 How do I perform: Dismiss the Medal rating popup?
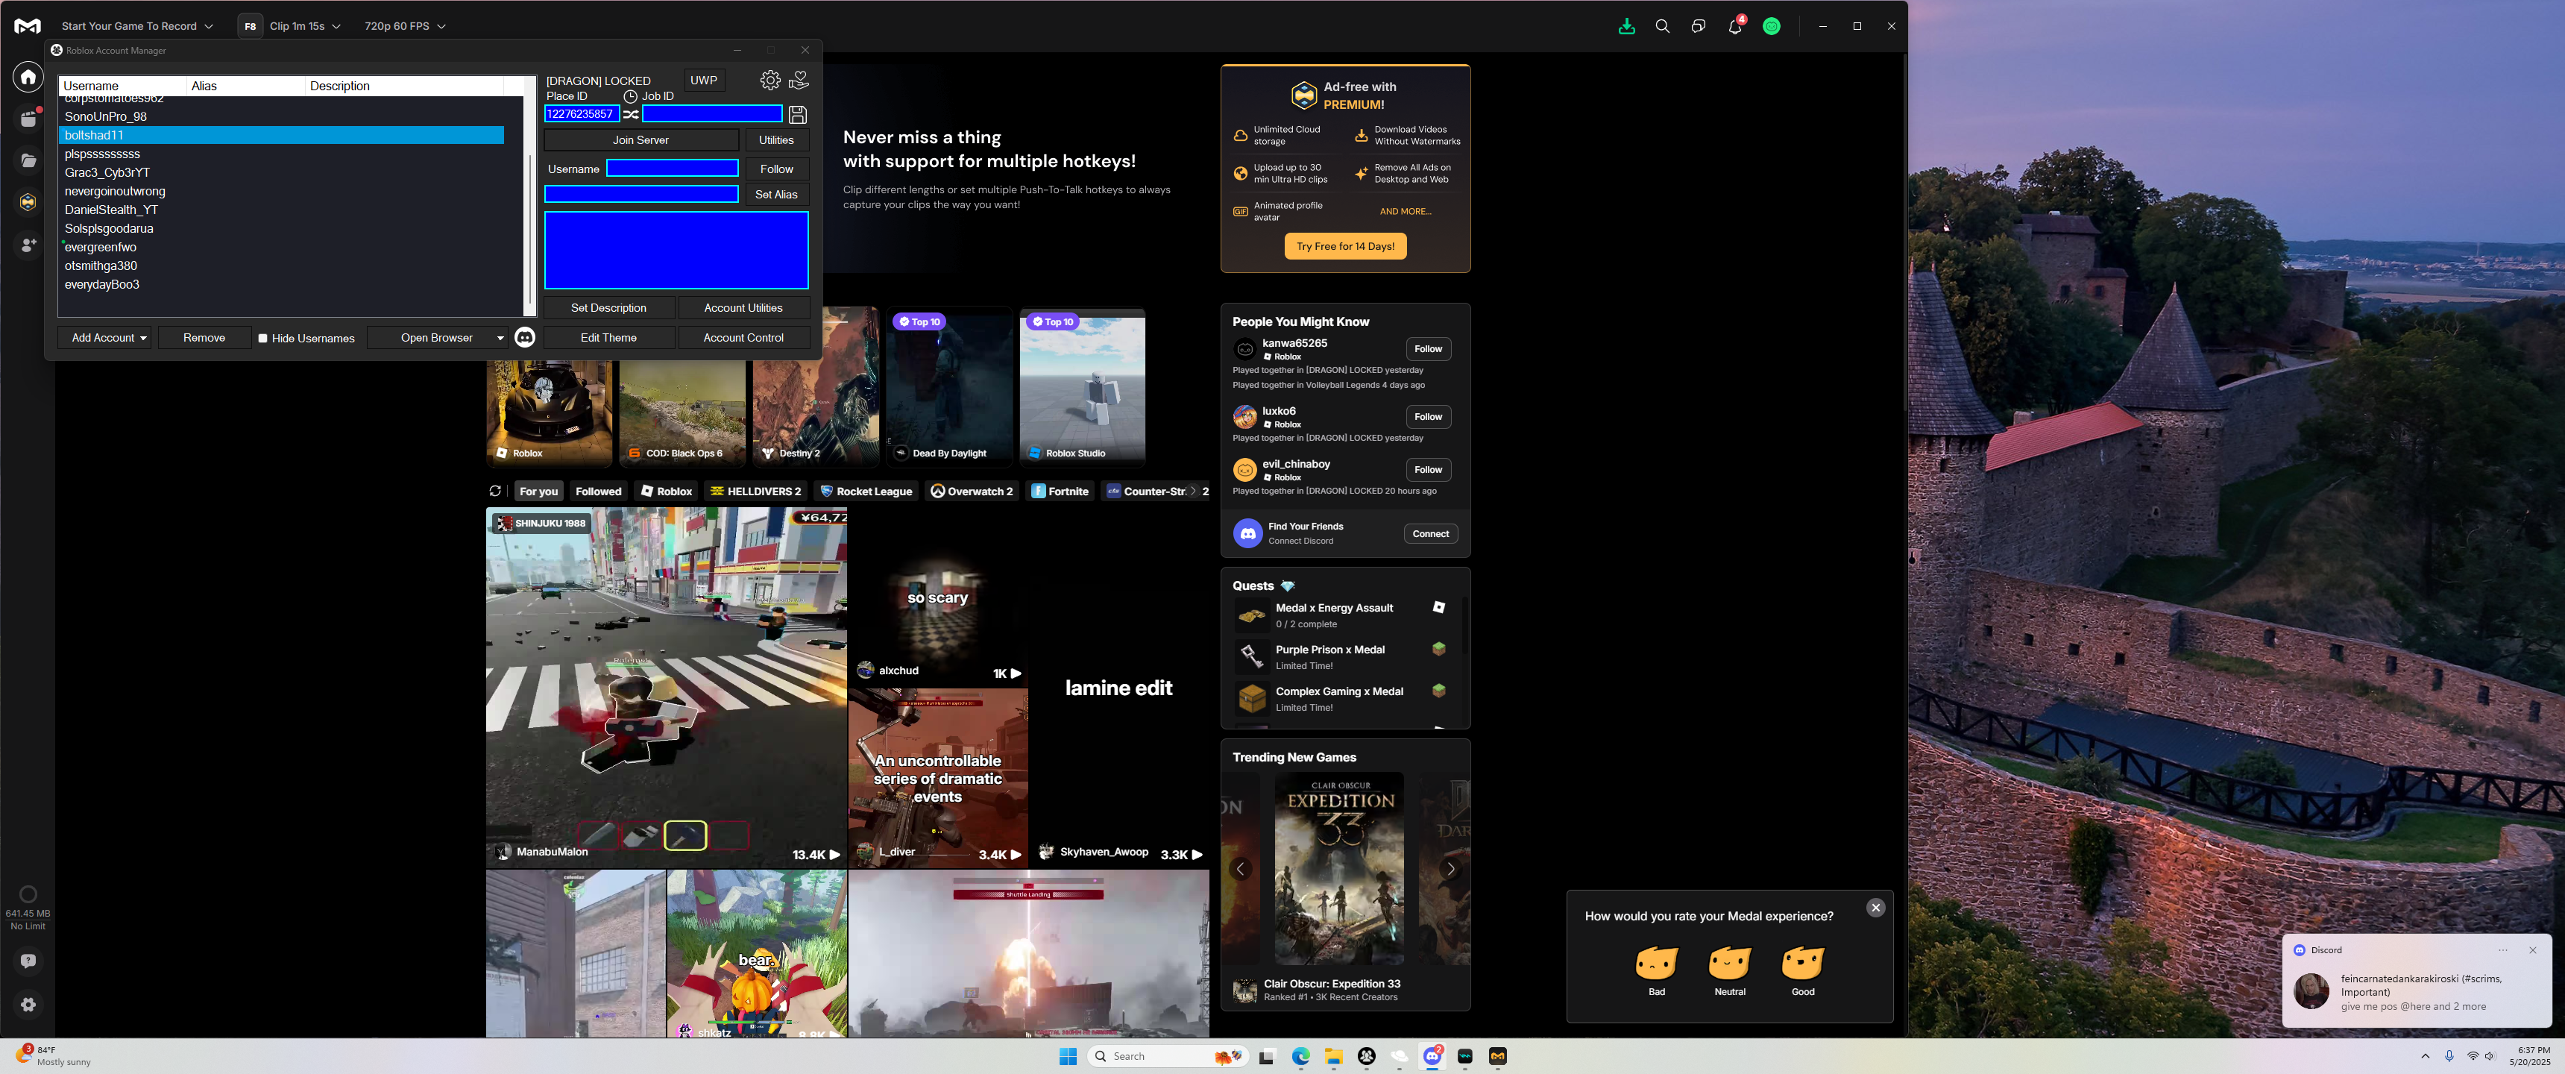click(1876, 908)
